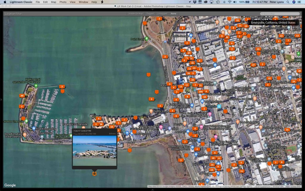This screenshot has width=305, height=191.
Task: Click the Wi-Fi status icon
Action: click(230, 2)
